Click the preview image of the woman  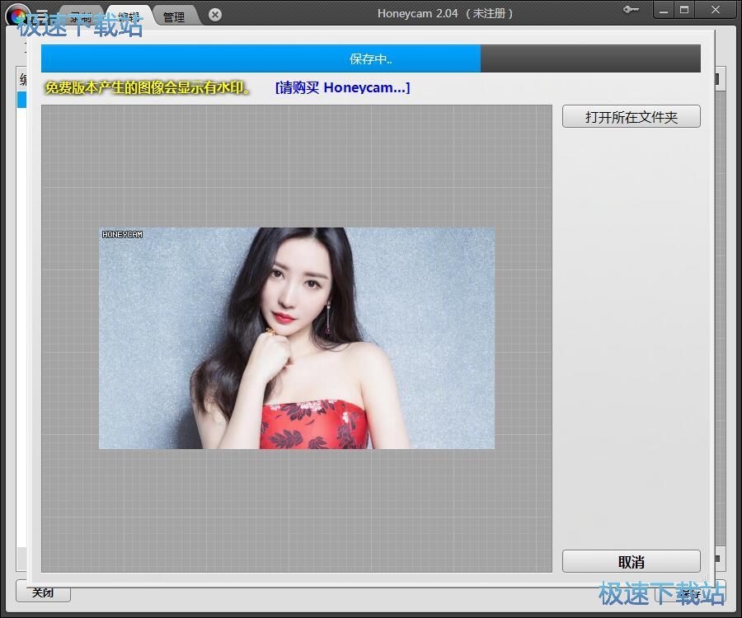[297, 338]
